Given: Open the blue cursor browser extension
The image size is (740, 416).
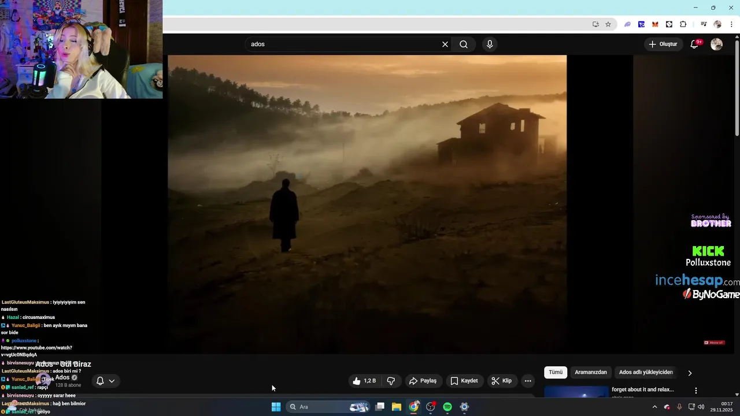Looking at the screenshot, I should [641, 24].
